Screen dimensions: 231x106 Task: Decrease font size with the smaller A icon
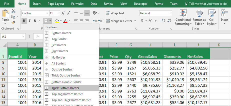68,13
